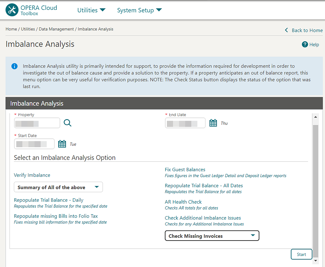The height and width of the screenshot is (267, 325).
Task: Click the Help question mark icon
Action: click(304, 44)
